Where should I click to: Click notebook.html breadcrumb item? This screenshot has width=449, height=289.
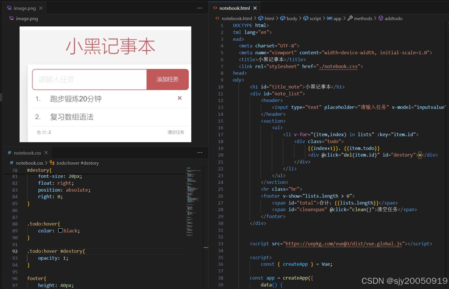[x=237, y=18]
